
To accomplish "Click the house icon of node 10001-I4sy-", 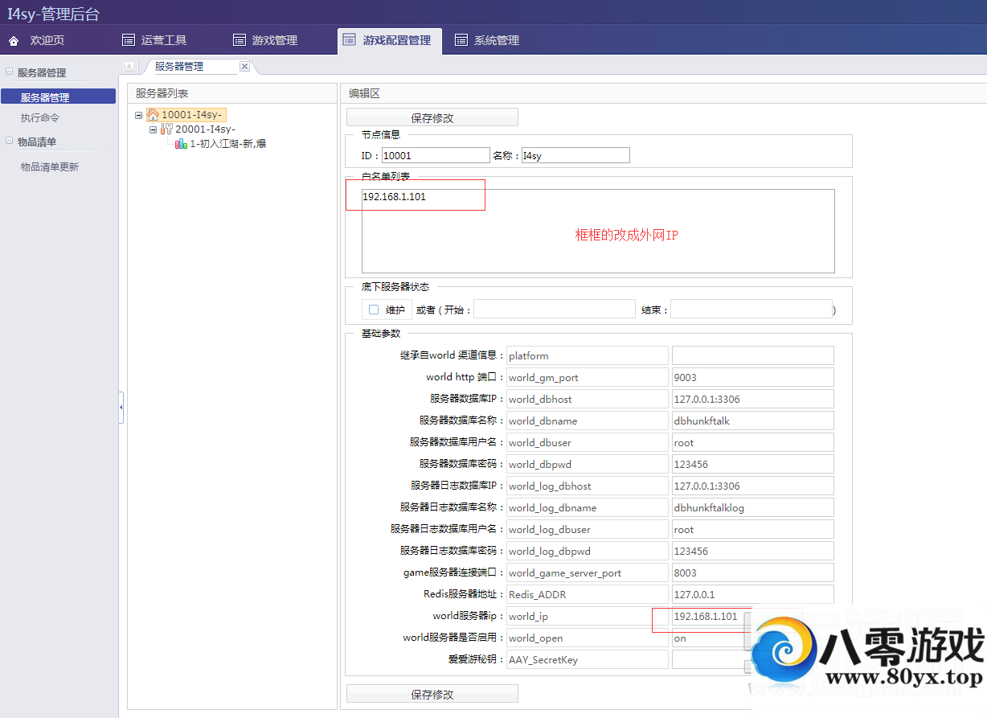I will coord(153,115).
